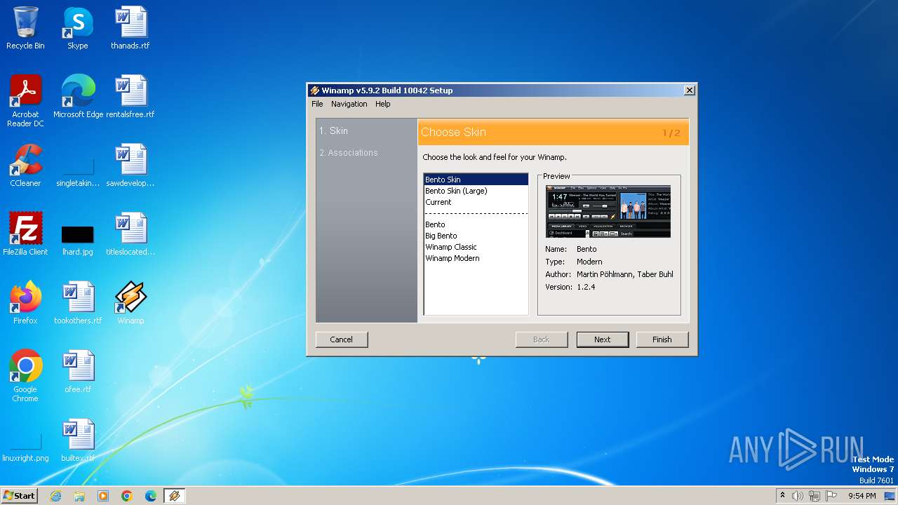Select the plain Bento skin entry
This screenshot has width=898, height=505.
[x=476, y=224]
